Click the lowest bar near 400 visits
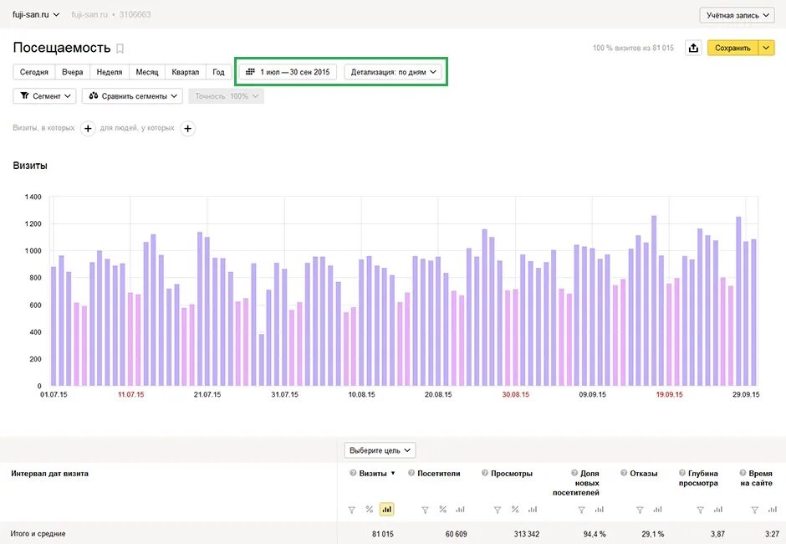The height and width of the screenshot is (544, 786). pos(261,360)
